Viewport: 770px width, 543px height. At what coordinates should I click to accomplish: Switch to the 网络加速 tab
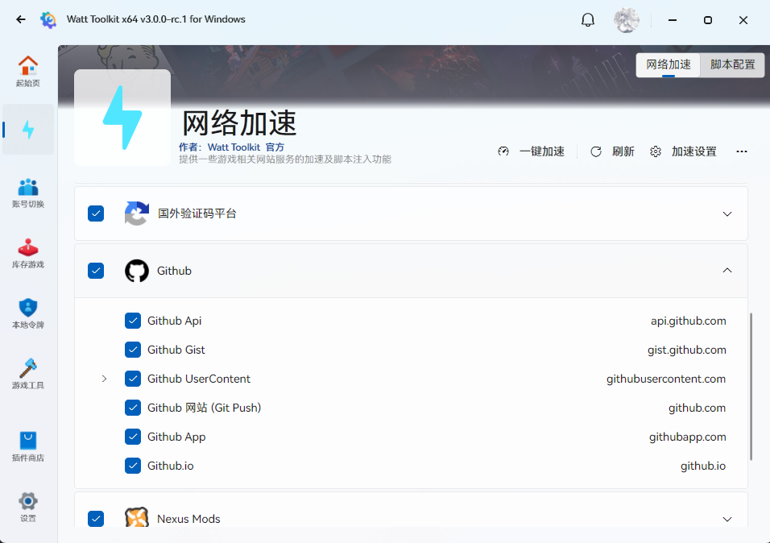[x=668, y=65]
